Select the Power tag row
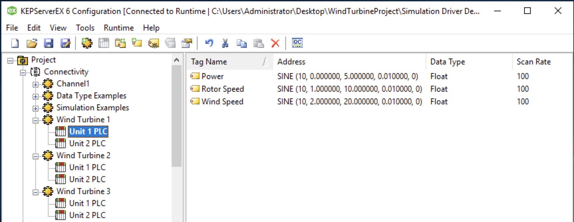 tap(379, 76)
